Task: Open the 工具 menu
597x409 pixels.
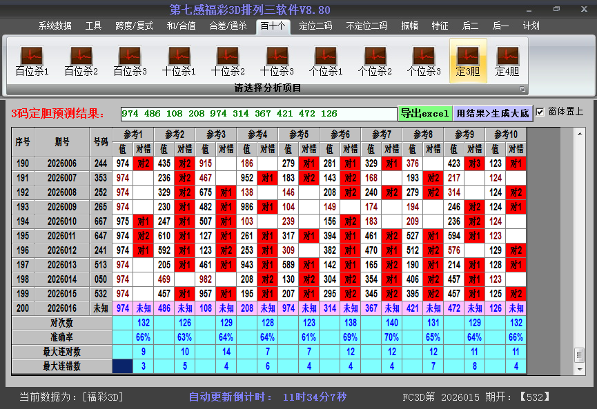Action: 93,26
